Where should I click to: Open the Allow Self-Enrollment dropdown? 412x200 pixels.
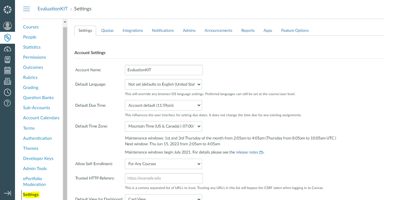click(163, 164)
